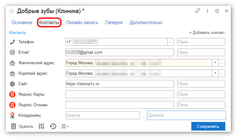Focus the Яндекс Карты link field

(x=119, y=94)
